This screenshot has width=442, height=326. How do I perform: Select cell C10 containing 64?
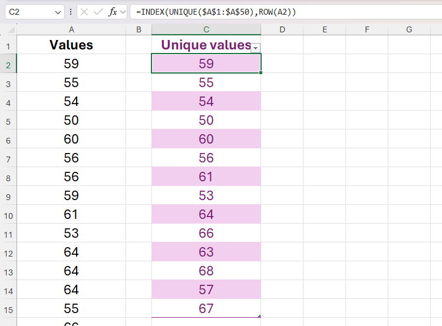coord(206,214)
